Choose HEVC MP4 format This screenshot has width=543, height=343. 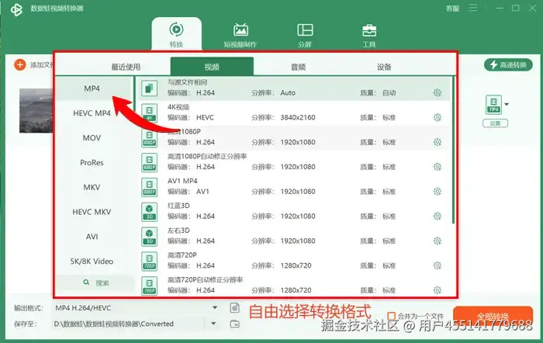(x=92, y=113)
